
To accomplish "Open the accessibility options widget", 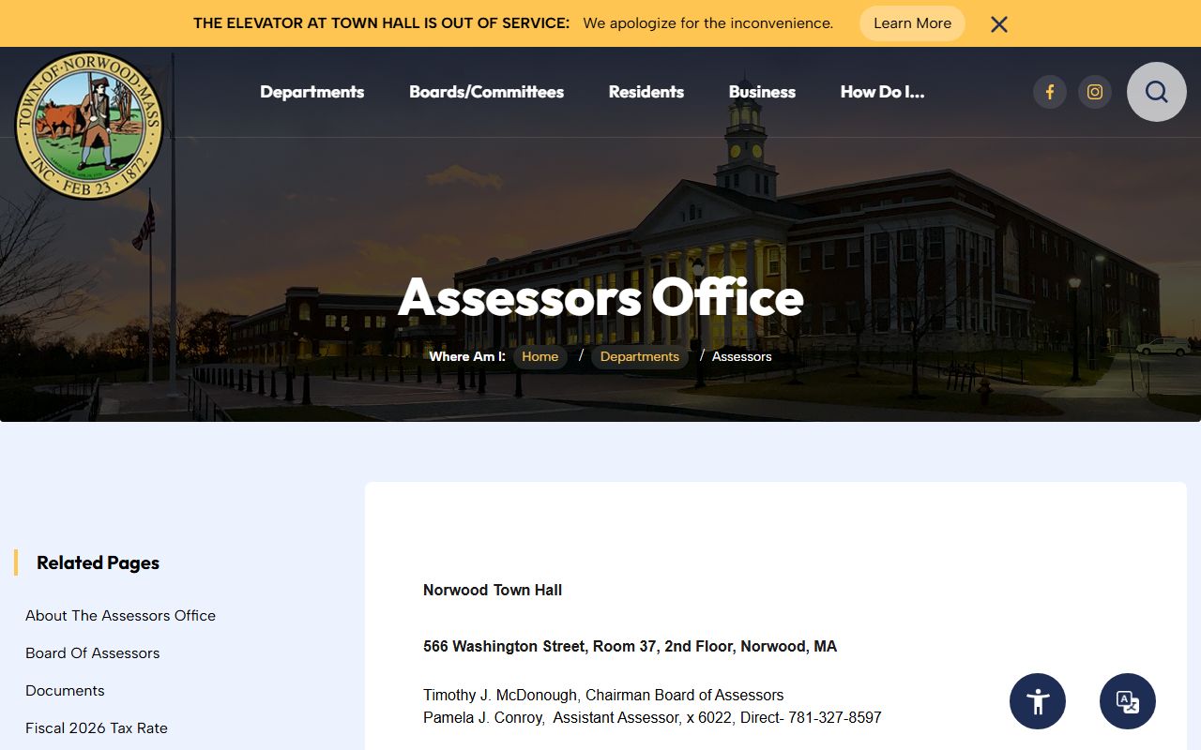I will point(1038,701).
